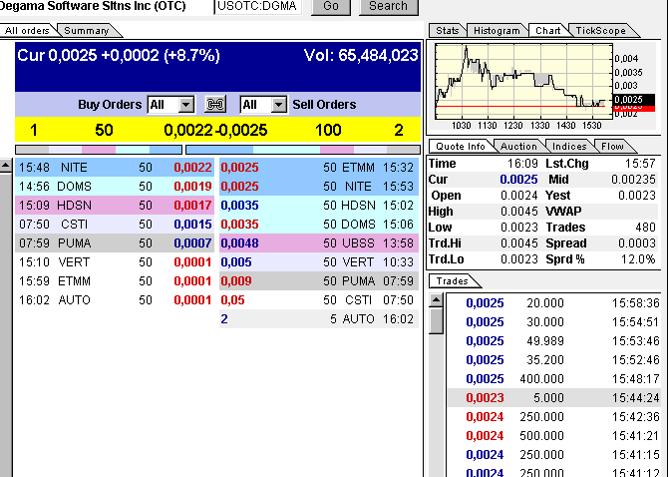Select the trade at 15:54:51
Screen dimensions: 668x477
(x=553, y=322)
